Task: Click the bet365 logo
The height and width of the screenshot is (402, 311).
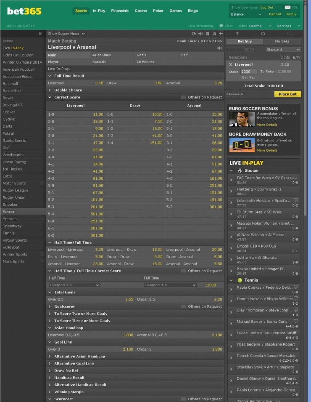Action: (x=24, y=11)
